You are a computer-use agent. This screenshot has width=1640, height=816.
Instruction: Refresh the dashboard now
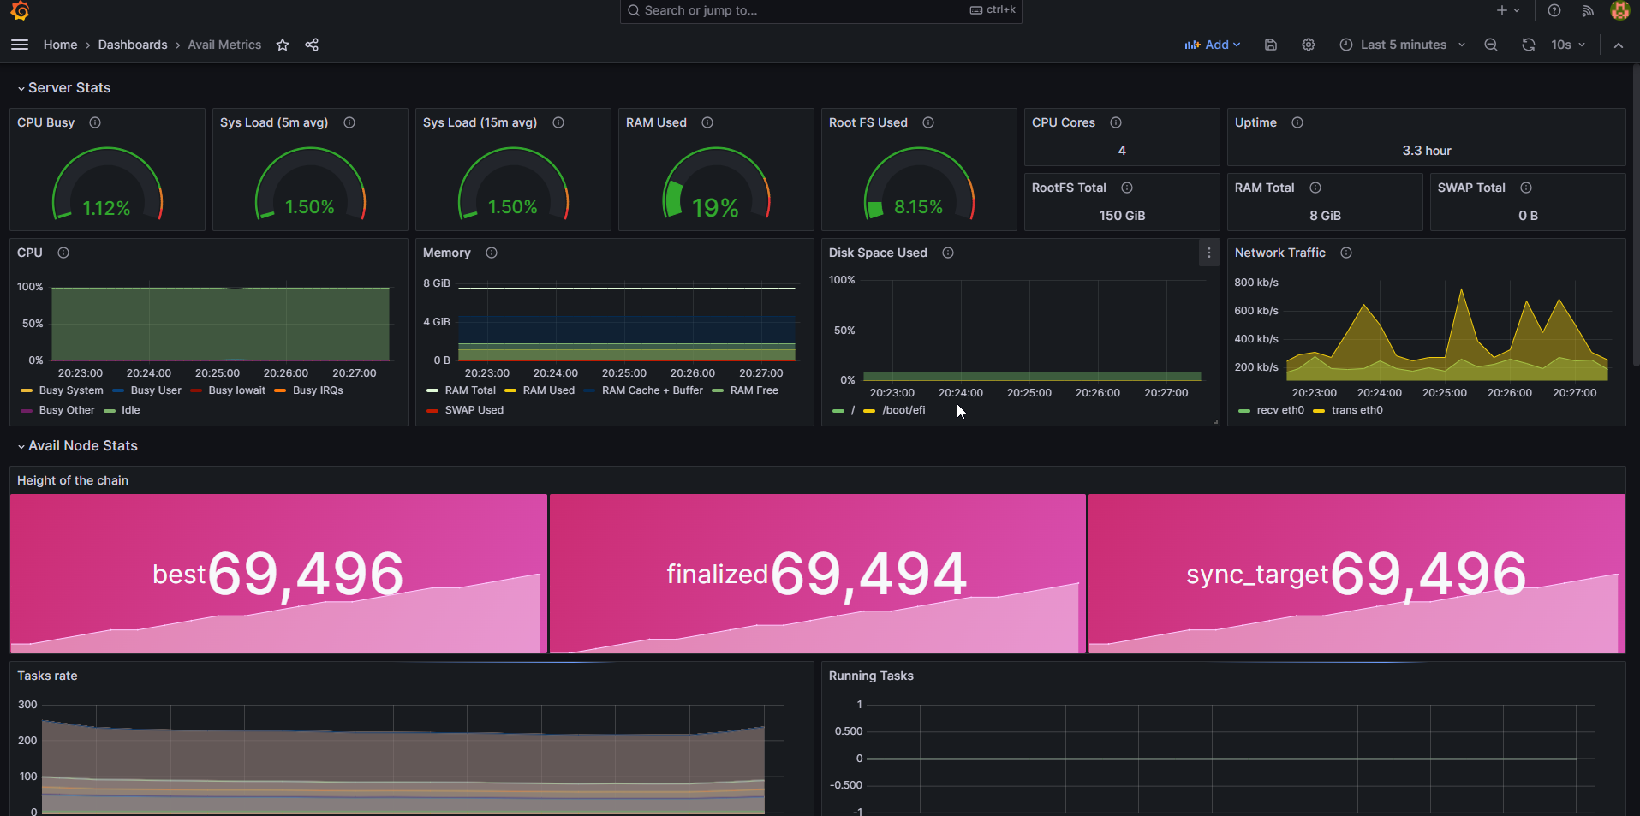(x=1529, y=45)
